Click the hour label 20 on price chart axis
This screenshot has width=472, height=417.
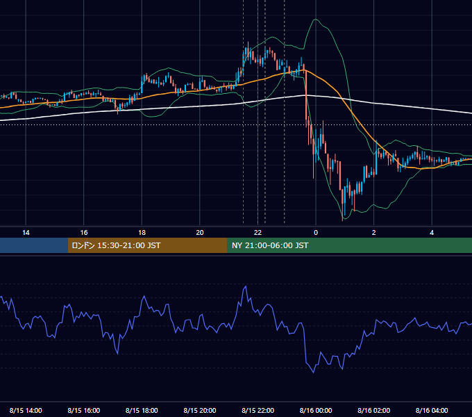pyautogui.click(x=200, y=233)
